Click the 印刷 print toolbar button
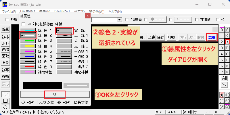 point(172,37)
